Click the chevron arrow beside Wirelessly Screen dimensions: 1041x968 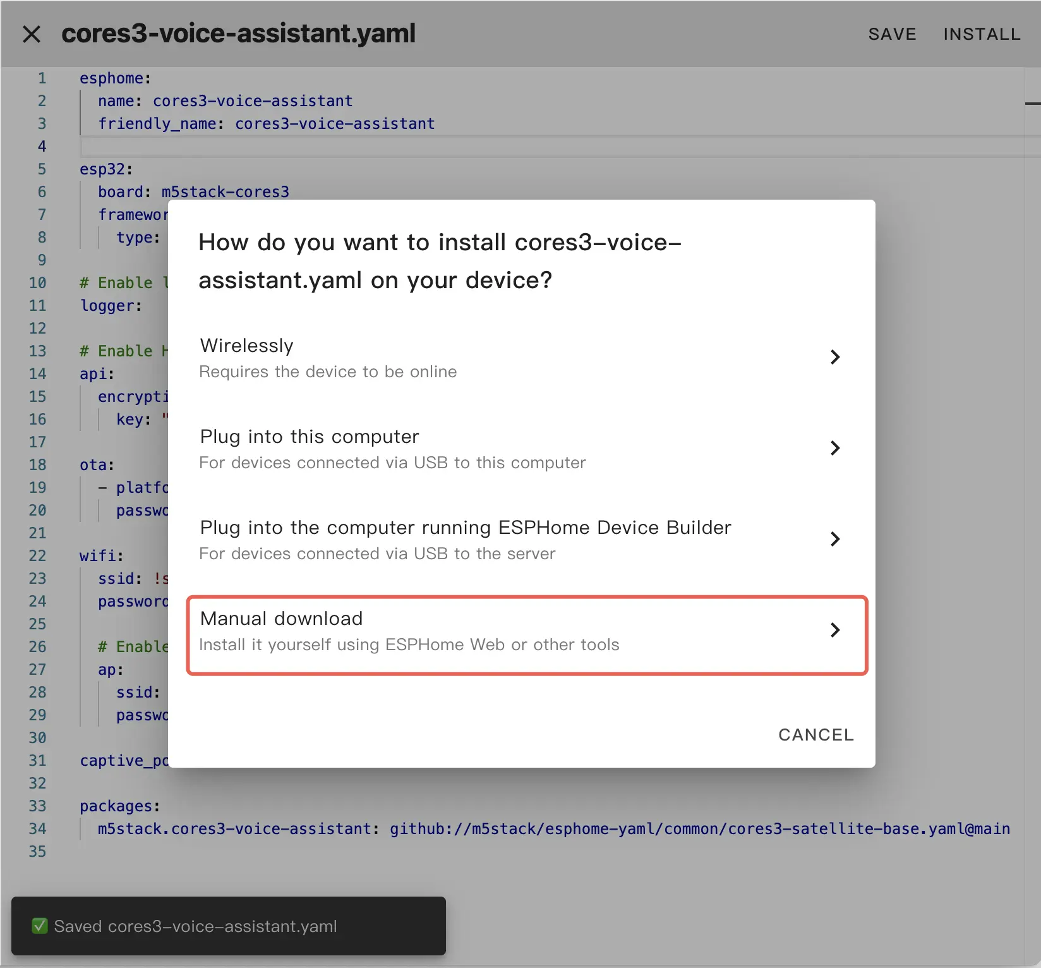click(834, 357)
